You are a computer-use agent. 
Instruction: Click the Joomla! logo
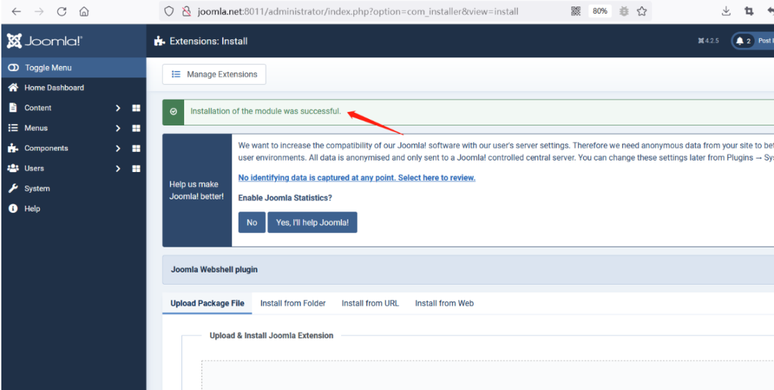pos(44,41)
